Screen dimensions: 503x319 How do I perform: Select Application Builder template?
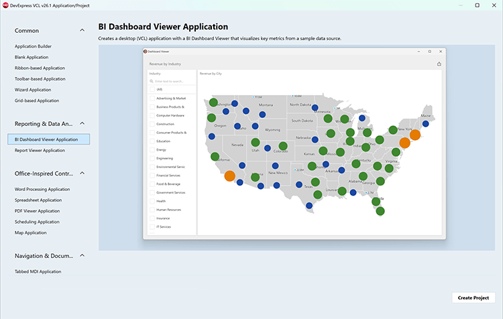pyautogui.click(x=33, y=46)
